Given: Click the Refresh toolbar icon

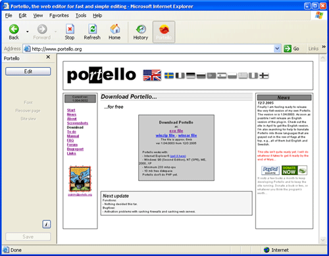Looking at the screenshot, I should (92, 29).
